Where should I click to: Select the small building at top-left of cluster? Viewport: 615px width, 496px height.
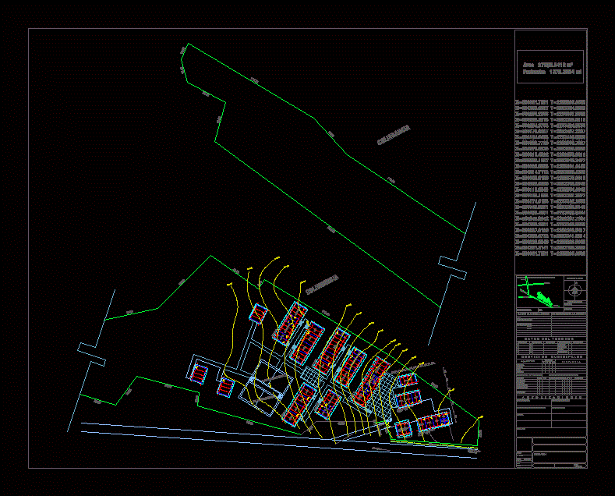(258, 314)
